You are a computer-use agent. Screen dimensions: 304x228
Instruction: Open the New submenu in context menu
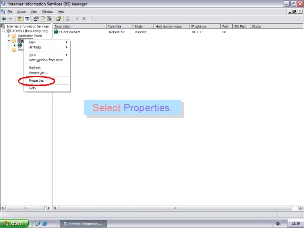click(32, 42)
